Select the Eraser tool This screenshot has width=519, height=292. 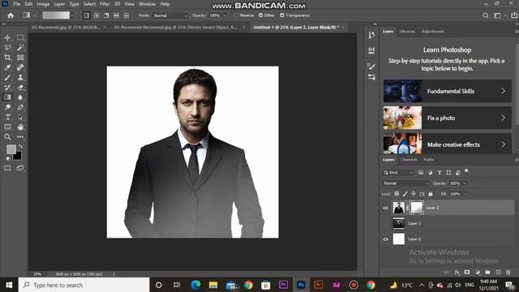[x=20, y=88]
